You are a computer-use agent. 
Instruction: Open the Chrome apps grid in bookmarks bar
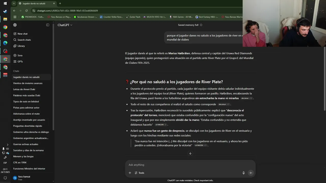pyautogui.click(x=15, y=17)
